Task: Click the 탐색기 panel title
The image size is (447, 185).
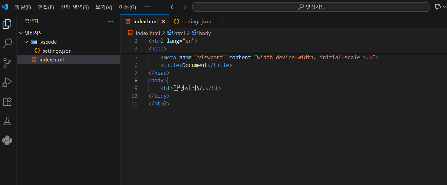Action: 32,21
